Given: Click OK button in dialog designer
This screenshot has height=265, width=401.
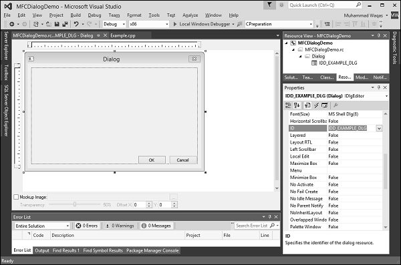Looking at the screenshot, I should pyautogui.click(x=152, y=160).
